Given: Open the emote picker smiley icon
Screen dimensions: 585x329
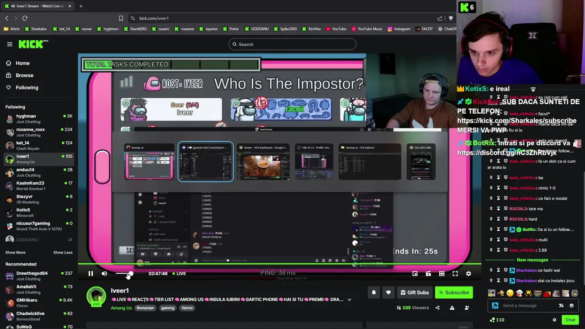Looking at the screenshot, I should point(572,306).
